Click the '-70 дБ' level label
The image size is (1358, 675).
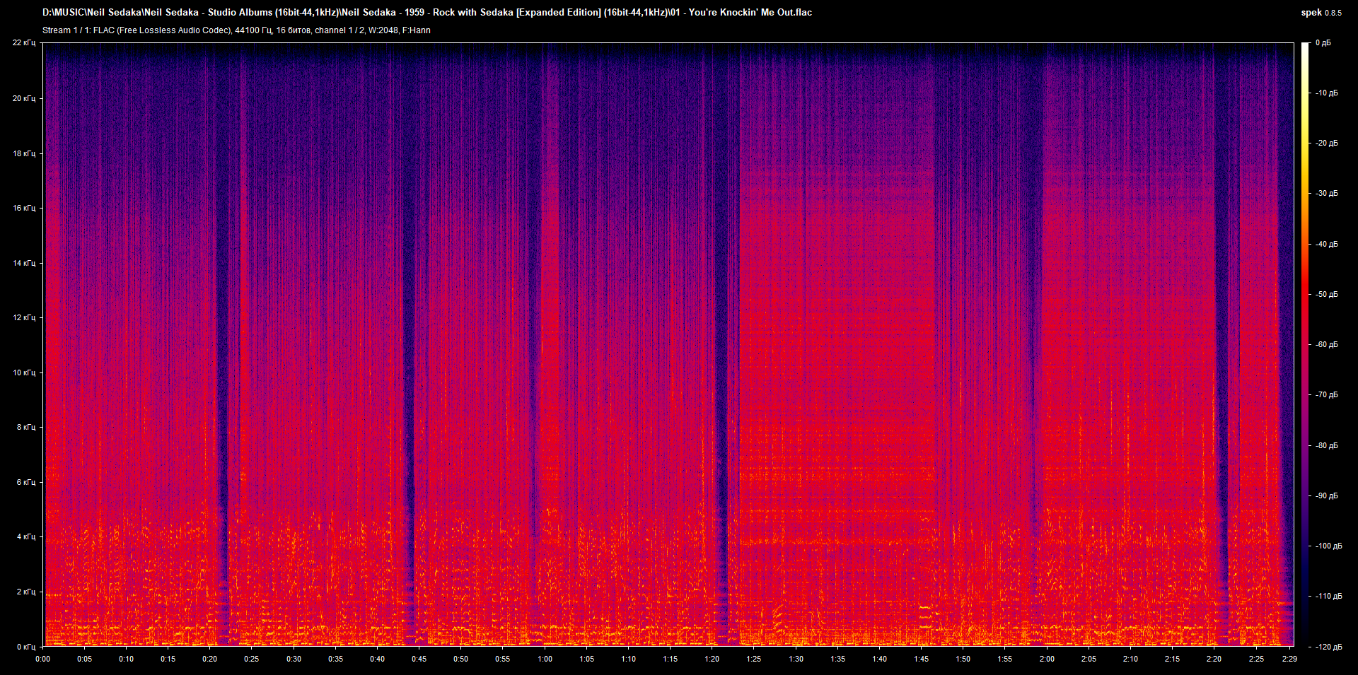click(1327, 394)
